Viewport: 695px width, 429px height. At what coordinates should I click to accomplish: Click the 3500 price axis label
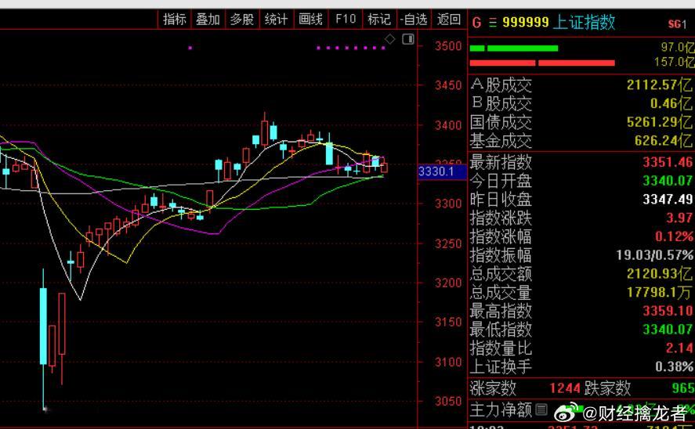pos(448,46)
